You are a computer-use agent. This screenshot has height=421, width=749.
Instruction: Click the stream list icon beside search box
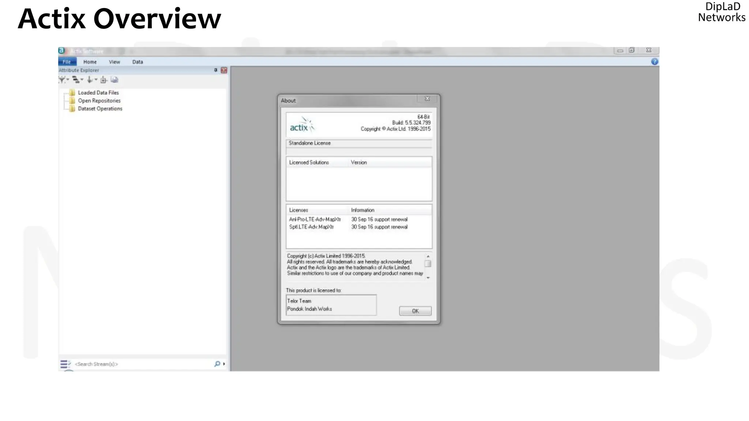pyautogui.click(x=65, y=364)
